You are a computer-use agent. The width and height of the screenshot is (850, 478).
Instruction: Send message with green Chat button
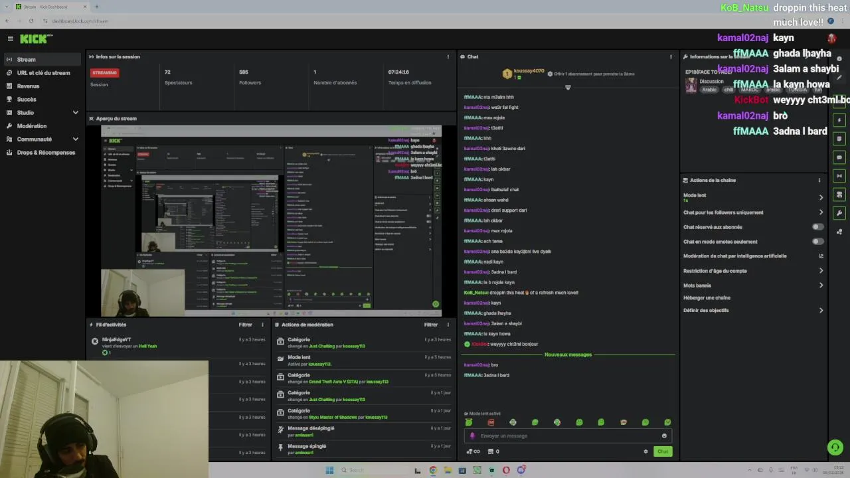click(663, 451)
